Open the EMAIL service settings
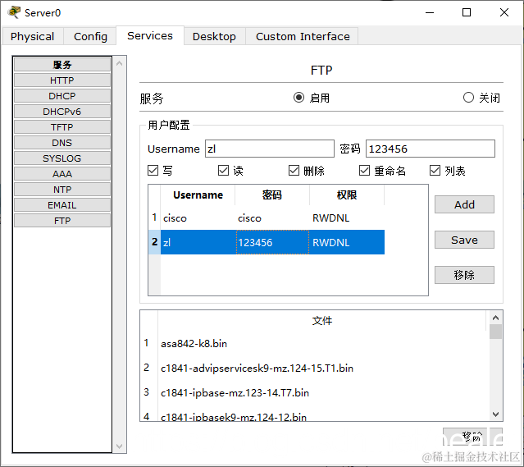524x467 pixels. tap(62, 205)
